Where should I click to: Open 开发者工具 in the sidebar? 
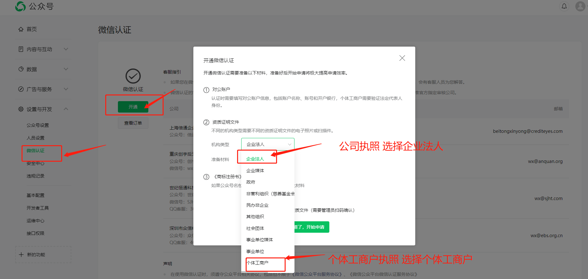38,208
